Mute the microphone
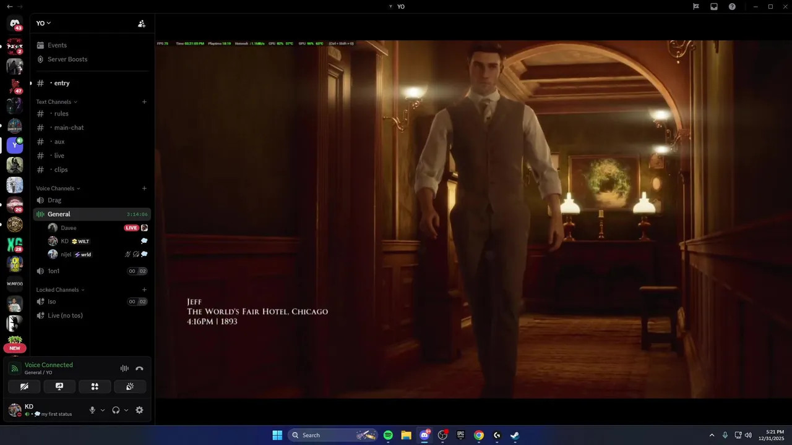This screenshot has width=792, height=445. (92, 410)
